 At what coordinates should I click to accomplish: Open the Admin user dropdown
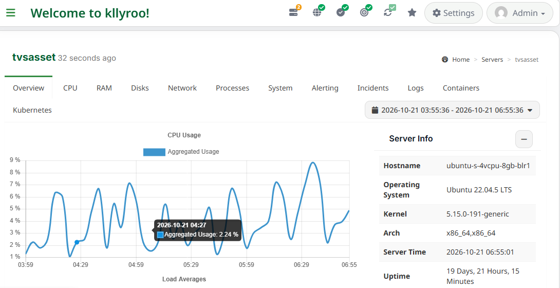(519, 13)
